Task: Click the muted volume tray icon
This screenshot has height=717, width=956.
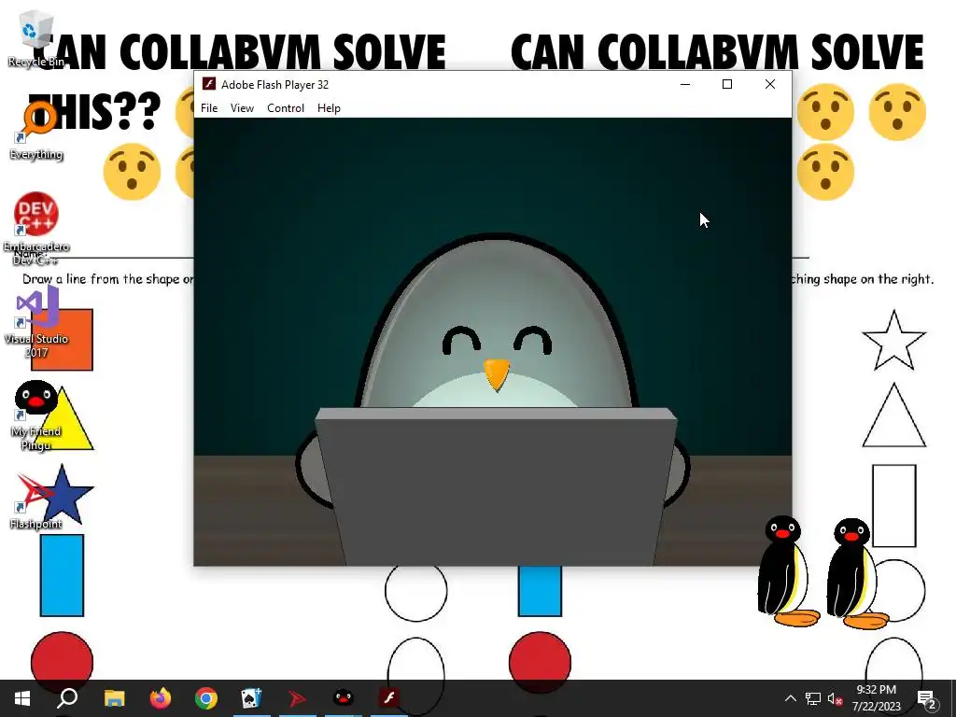Action: (x=836, y=698)
